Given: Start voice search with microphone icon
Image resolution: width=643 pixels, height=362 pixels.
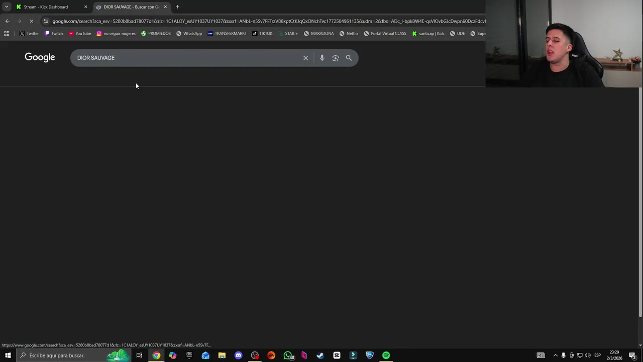Looking at the screenshot, I should pyautogui.click(x=322, y=58).
